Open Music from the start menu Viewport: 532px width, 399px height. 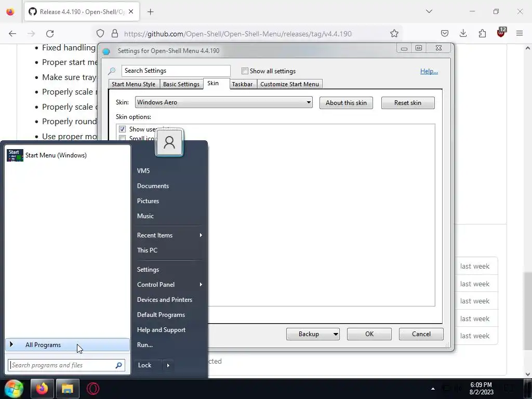(169, 216)
